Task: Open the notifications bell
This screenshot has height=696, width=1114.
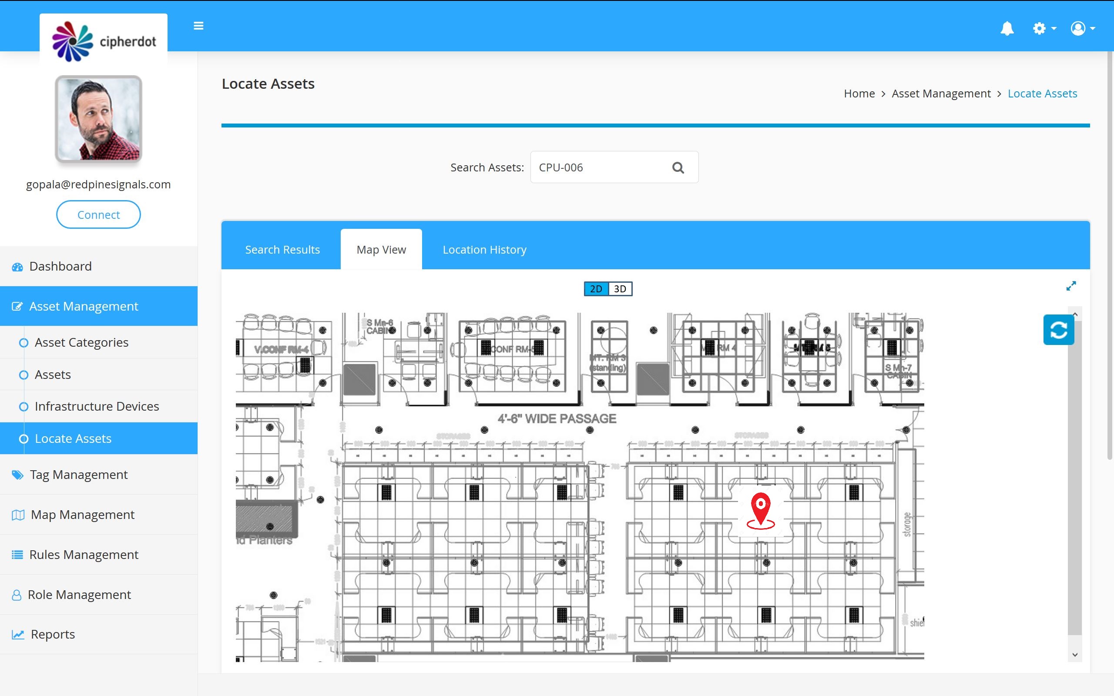Action: (x=1007, y=29)
